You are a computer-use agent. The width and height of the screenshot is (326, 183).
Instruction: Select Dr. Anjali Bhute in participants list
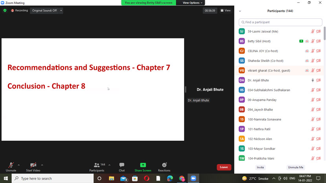[258, 80]
